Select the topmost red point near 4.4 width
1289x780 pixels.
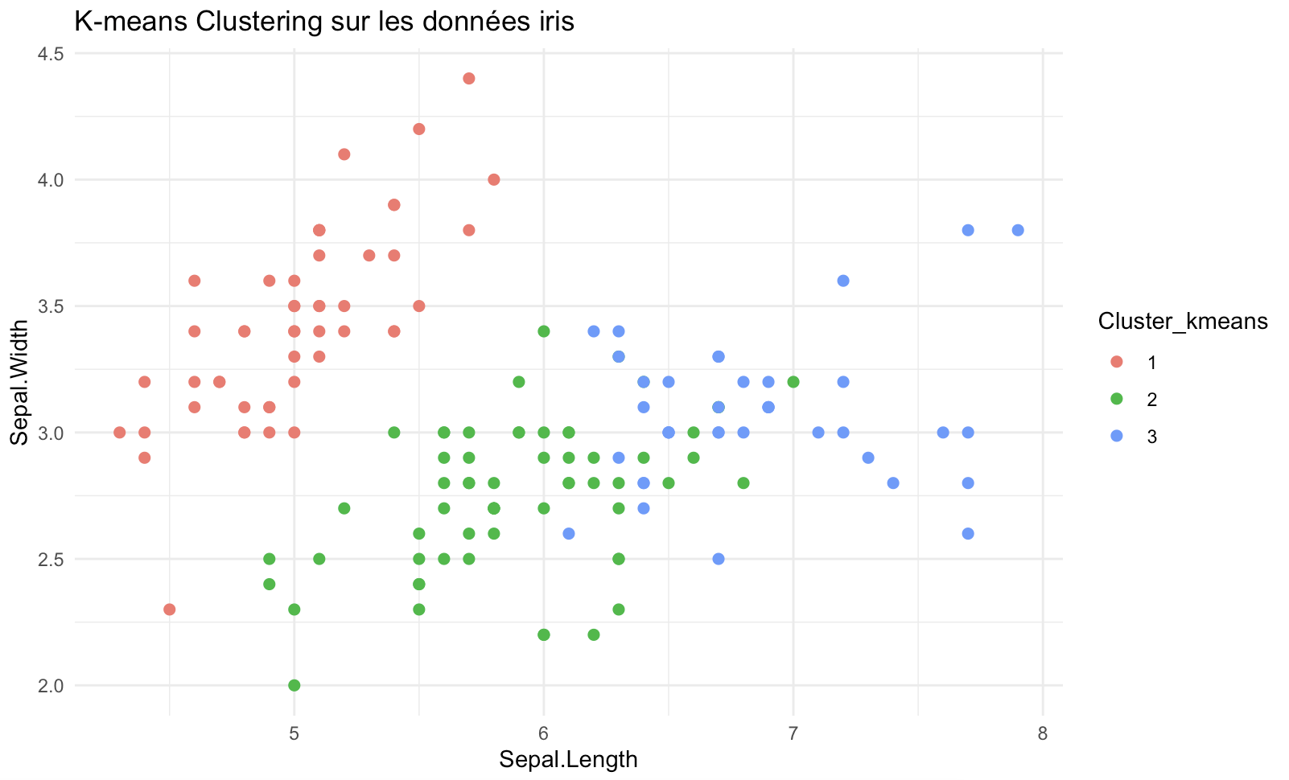(469, 79)
